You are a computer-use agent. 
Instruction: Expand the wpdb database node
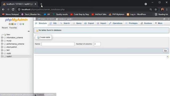click(x=2, y=53)
